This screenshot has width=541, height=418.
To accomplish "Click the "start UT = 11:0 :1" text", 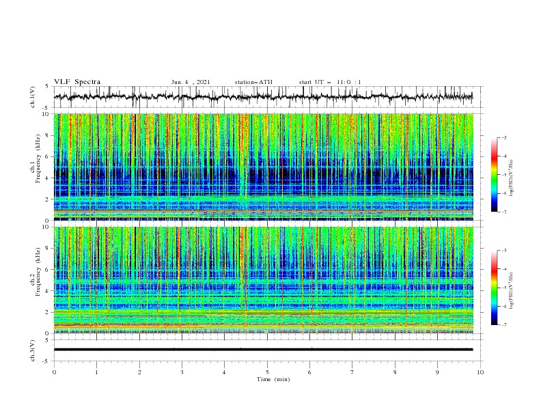I will tap(330, 82).
